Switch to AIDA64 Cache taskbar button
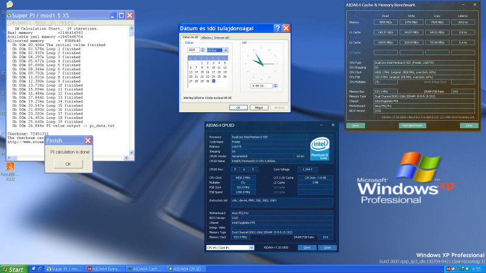 pyautogui.click(x=146, y=269)
